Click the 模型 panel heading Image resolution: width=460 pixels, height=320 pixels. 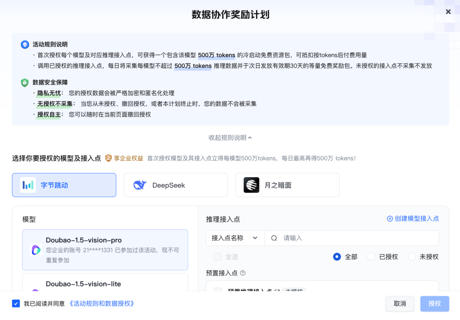(x=29, y=219)
